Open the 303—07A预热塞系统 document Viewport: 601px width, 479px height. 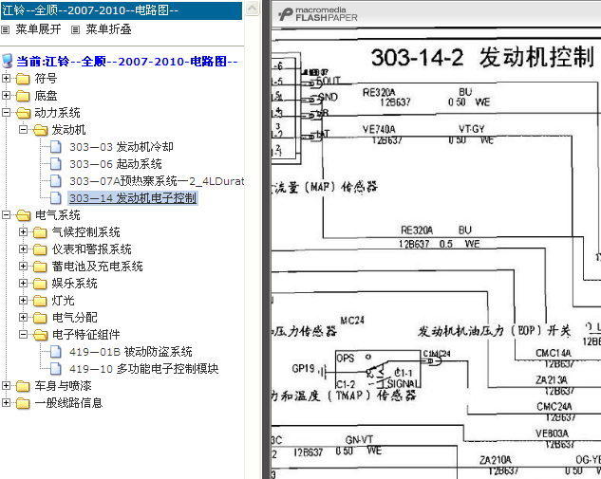[157, 181]
